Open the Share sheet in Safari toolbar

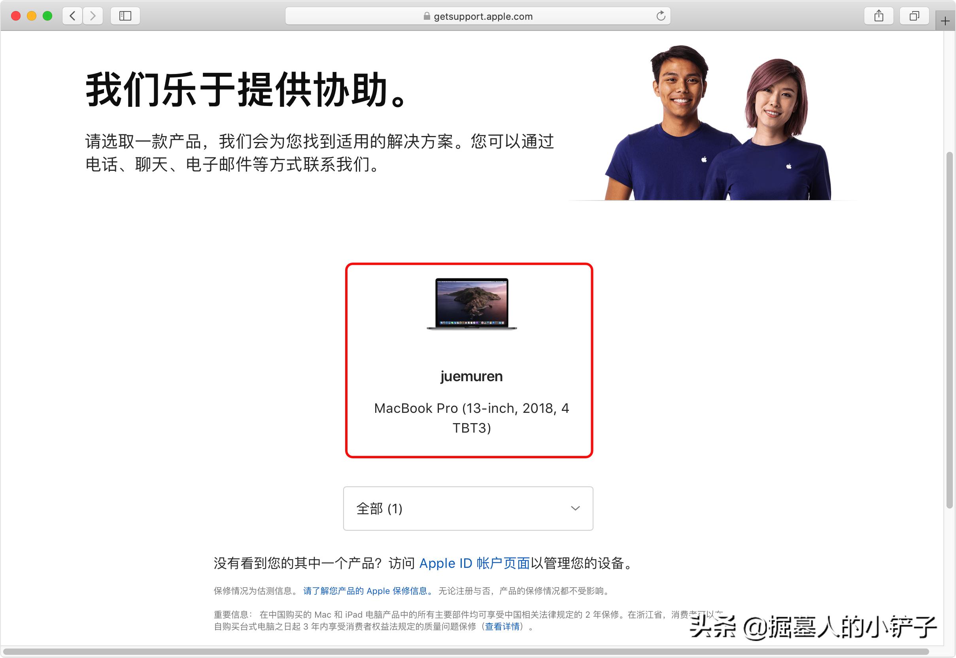click(x=879, y=16)
